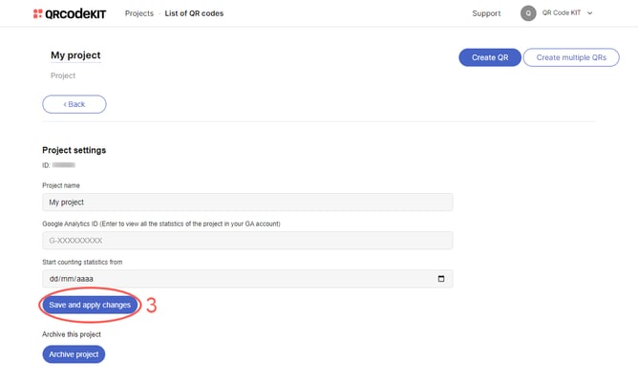Focus the Google Analytics ID field

[x=247, y=241]
